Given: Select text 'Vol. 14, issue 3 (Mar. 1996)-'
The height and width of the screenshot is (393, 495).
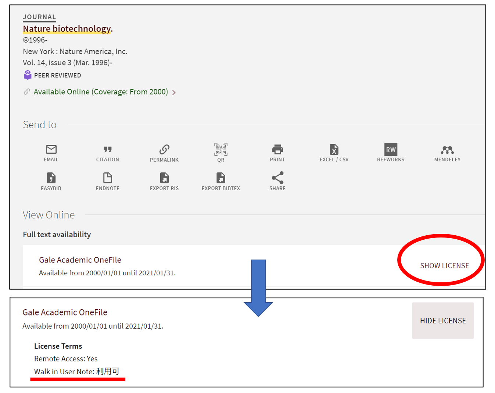Looking at the screenshot, I should (x=68, y=62).
